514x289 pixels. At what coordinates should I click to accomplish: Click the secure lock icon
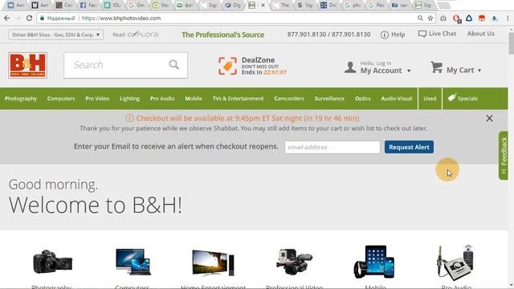(42, 18)
